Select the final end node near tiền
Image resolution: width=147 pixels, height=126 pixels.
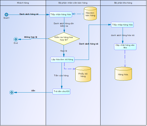pyautogui.click(x=12, y=92)
